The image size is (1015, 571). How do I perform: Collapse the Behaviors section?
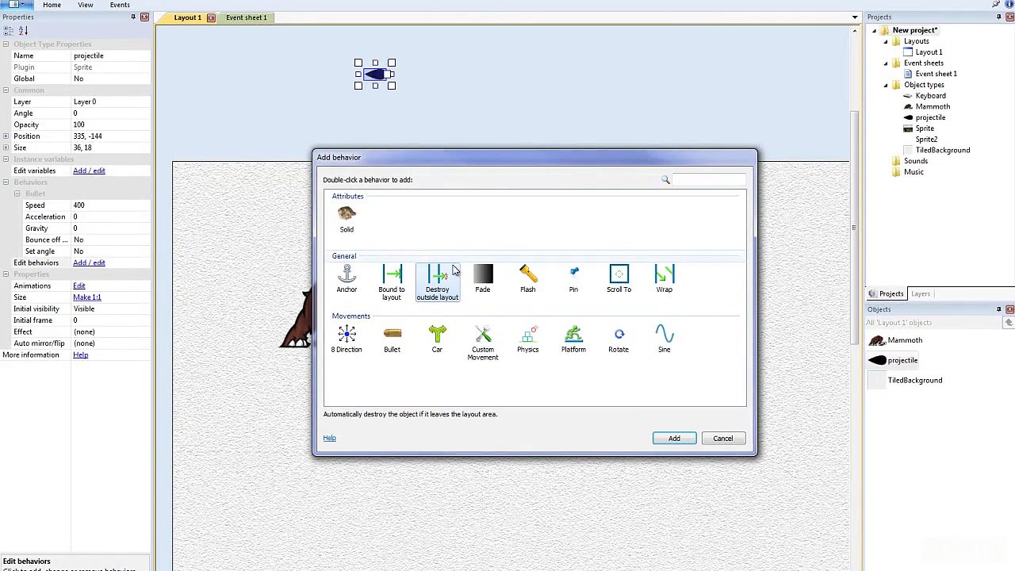(6, 182)
